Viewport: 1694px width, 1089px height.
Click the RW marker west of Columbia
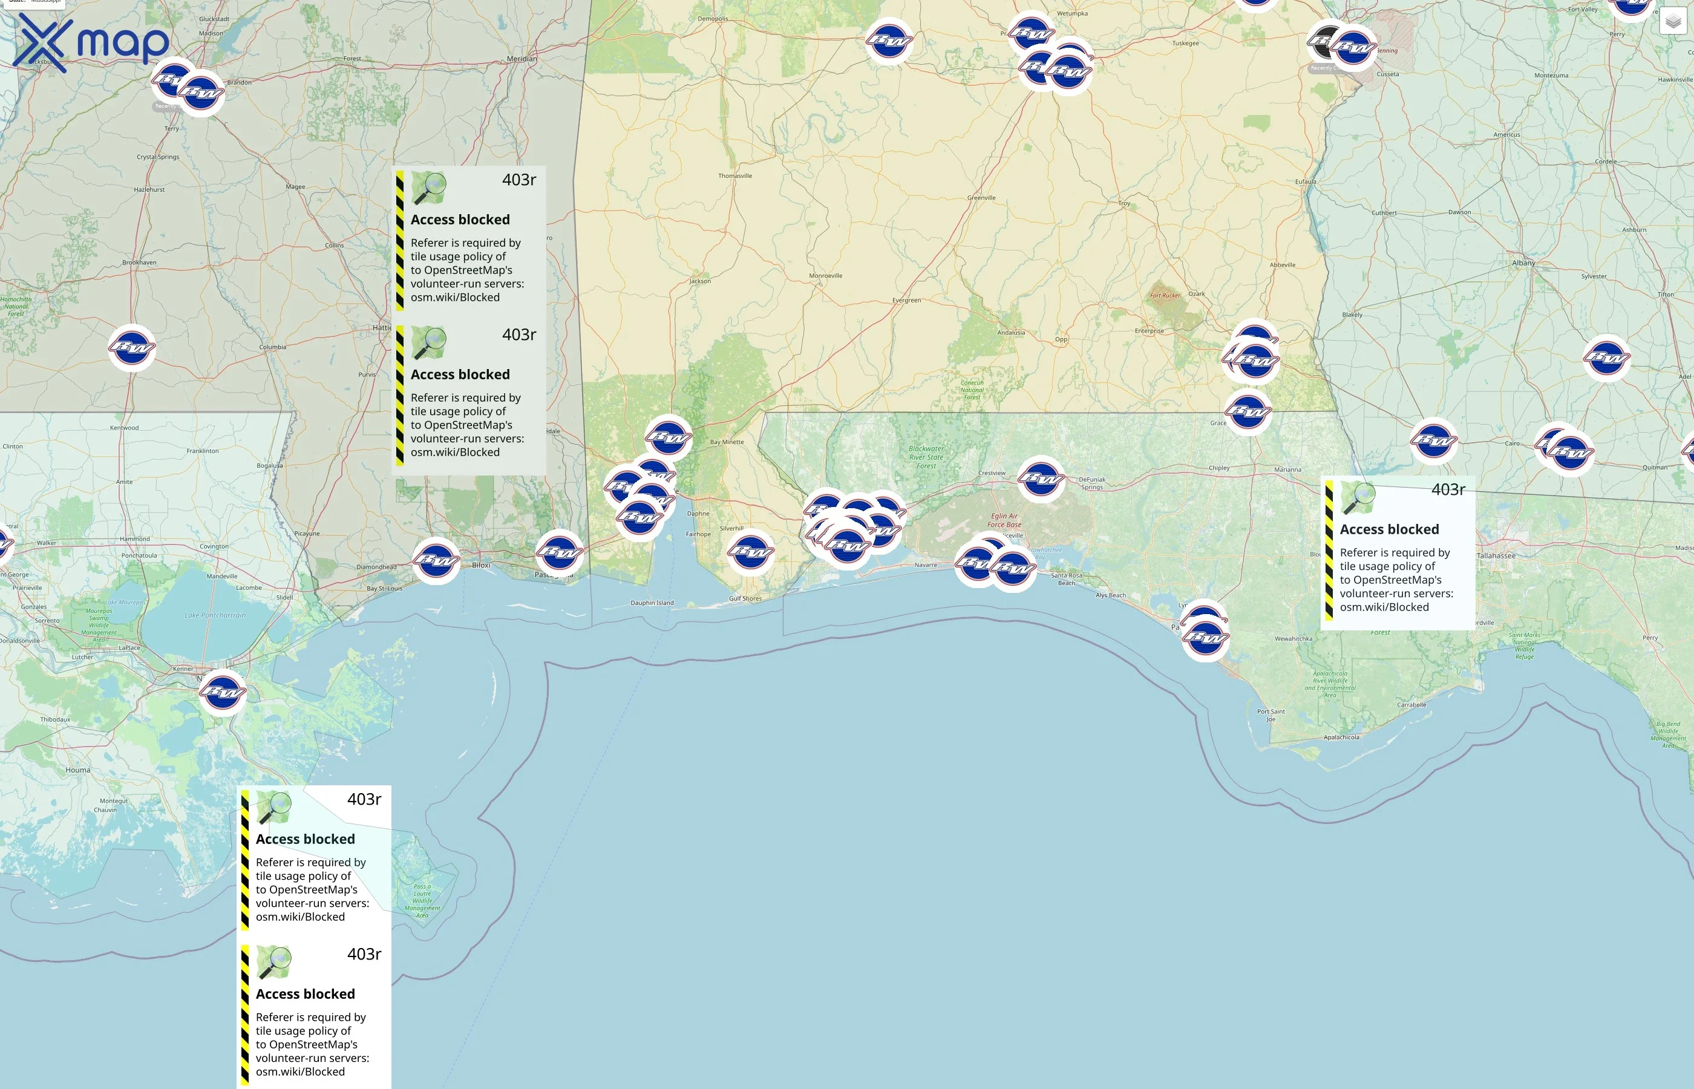tap(132, 348)
